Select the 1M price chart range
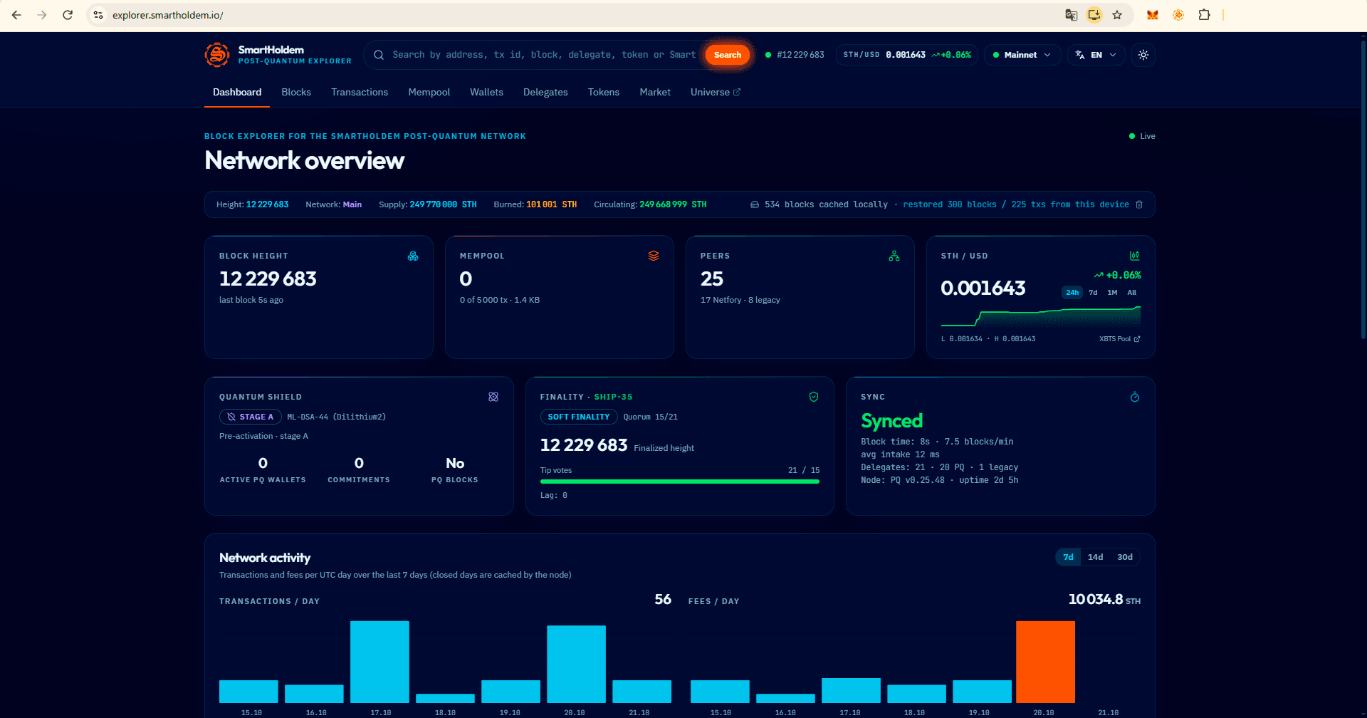 (1112, 293)
